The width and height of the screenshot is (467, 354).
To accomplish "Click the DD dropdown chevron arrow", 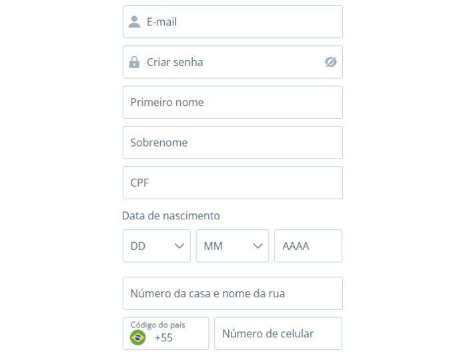I will tap(179, 246).
